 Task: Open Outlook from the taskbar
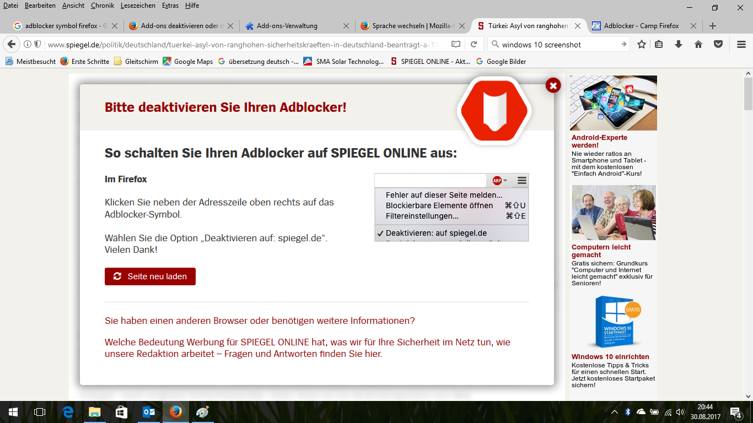(x=149, y=412)
